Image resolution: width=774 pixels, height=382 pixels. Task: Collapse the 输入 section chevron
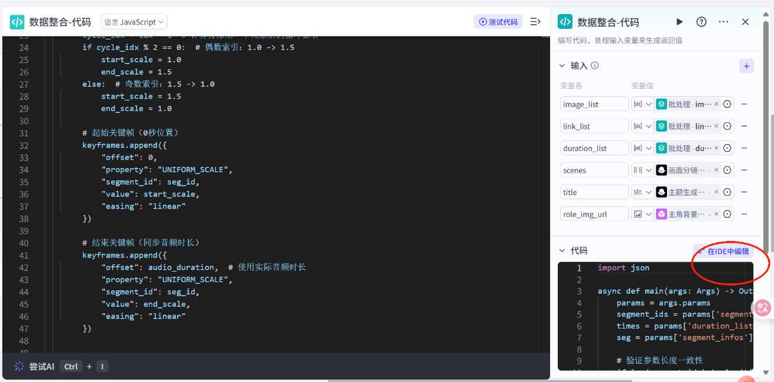click(x=562, y=66)
